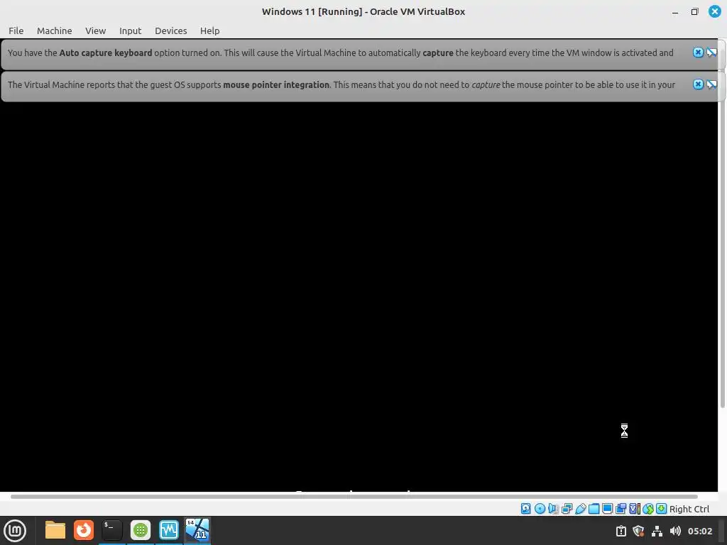Open the Devices menu
The width and height of the screenshot is (727, 545).
tap(170, 31)
